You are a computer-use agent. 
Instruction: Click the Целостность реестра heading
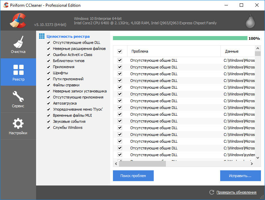coord(68,36)
